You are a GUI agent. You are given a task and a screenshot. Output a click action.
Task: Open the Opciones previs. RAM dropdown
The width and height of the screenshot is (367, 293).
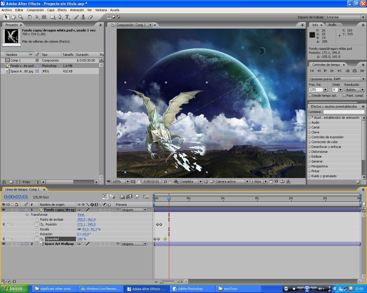tap(337, 79)
